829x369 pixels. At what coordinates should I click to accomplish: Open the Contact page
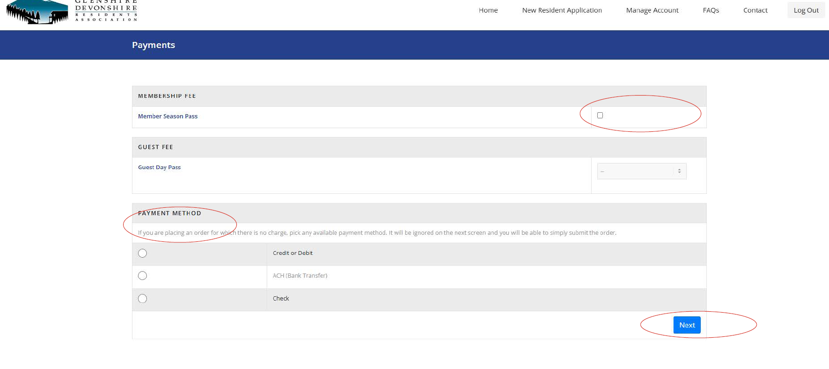coord(755,10)
